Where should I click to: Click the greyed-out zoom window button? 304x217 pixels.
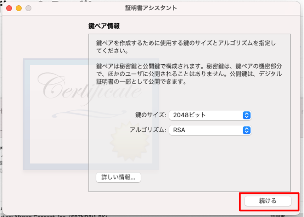click(x=28, y=8)
